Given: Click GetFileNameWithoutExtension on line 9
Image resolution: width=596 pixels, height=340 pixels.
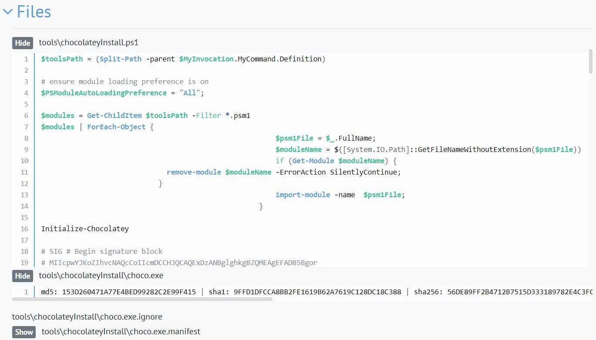Looking at the screenshot, I should point(474,149).
